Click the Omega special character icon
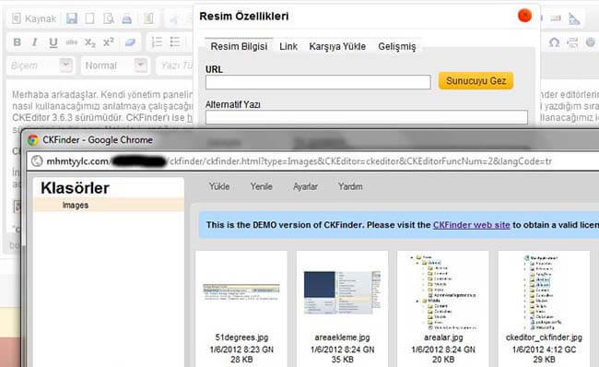The image size is (599, 367). click(x=554, y=42)
